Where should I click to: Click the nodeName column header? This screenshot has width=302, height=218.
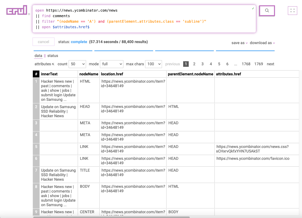point(89,74)
